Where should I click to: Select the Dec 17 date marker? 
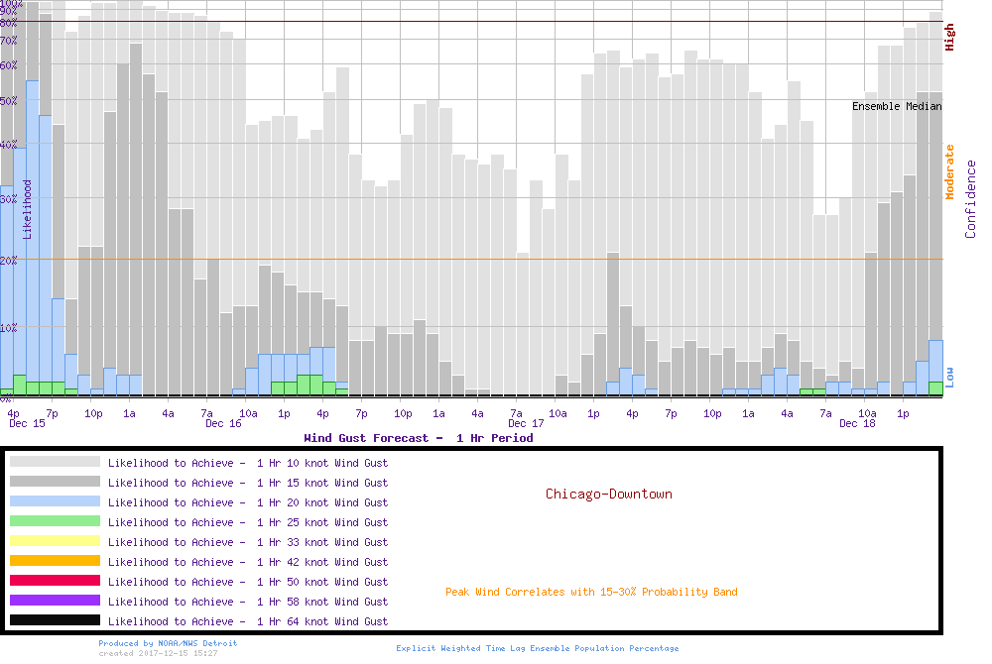[x=526, y=423]
